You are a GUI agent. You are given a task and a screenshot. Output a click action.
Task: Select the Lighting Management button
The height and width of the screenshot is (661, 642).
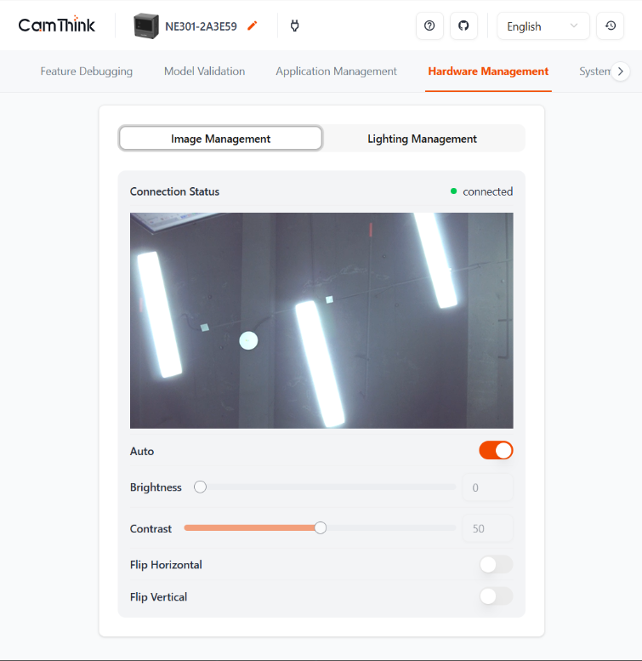[x=422, y=139]
